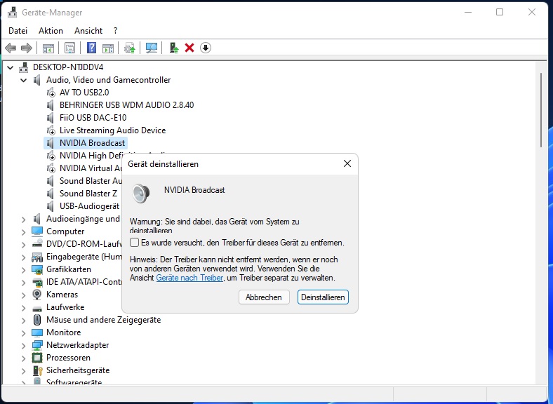Select the USB-Audiogerät entry
Image resolution: width=553 pixels, height=404 pixels.
click(90, 206)
